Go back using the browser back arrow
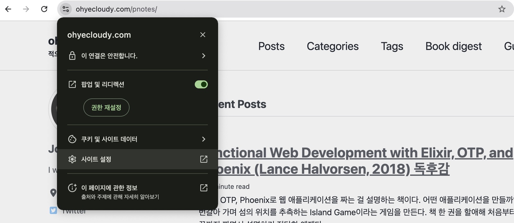 pos(8,9)
